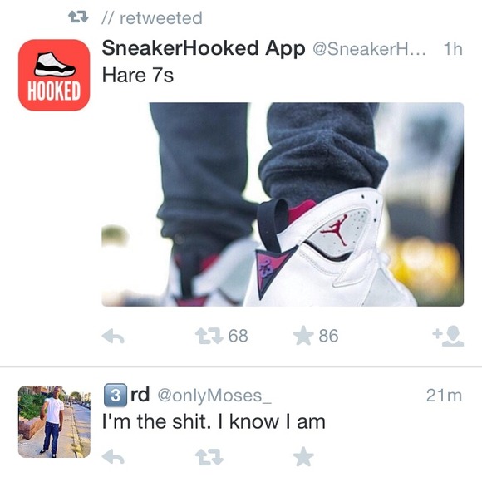482x482 pixels.
Task: Favorite the Hare 7s tweet star
Action: [303, 336]
